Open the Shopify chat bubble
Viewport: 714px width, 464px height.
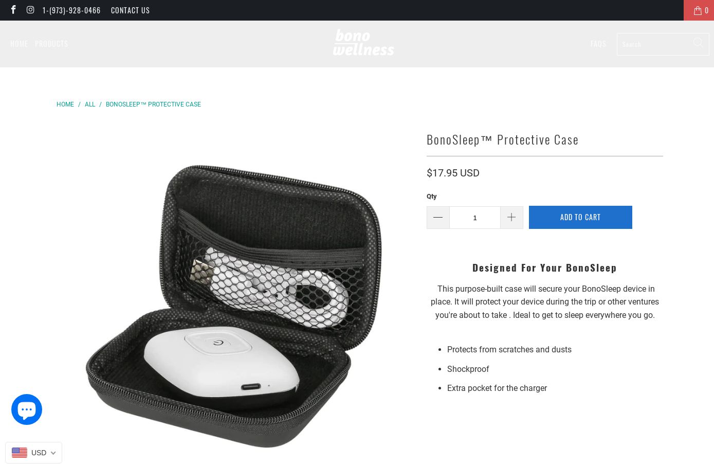point(27,409)
